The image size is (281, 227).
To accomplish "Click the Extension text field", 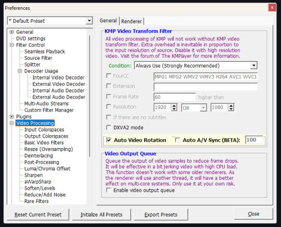I will click(206, 87).
